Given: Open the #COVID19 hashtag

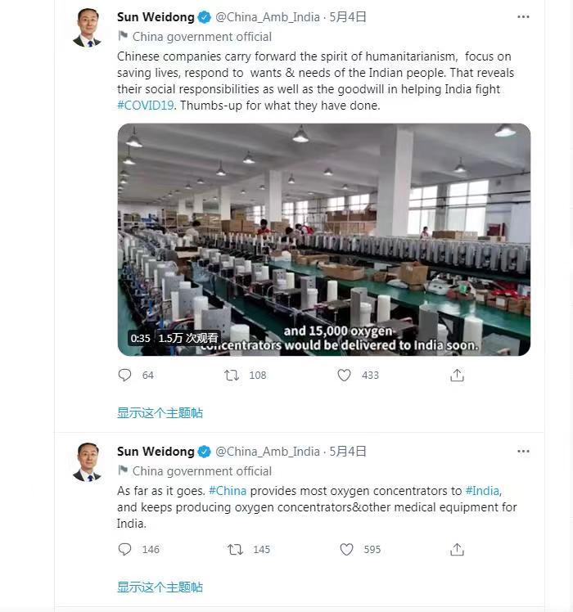Looking at the screenshot, I should (146, 106).
